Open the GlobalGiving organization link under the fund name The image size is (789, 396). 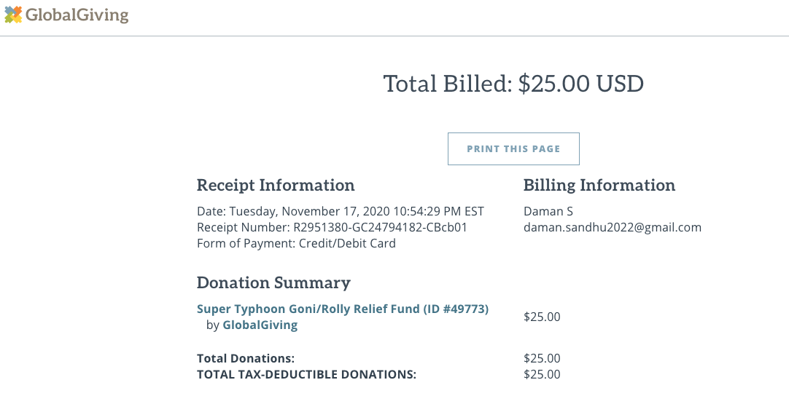(x=260, y=325)
